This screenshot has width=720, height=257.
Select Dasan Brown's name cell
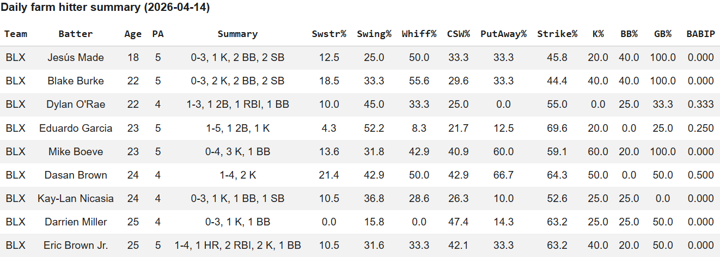(x=76, y=175)
